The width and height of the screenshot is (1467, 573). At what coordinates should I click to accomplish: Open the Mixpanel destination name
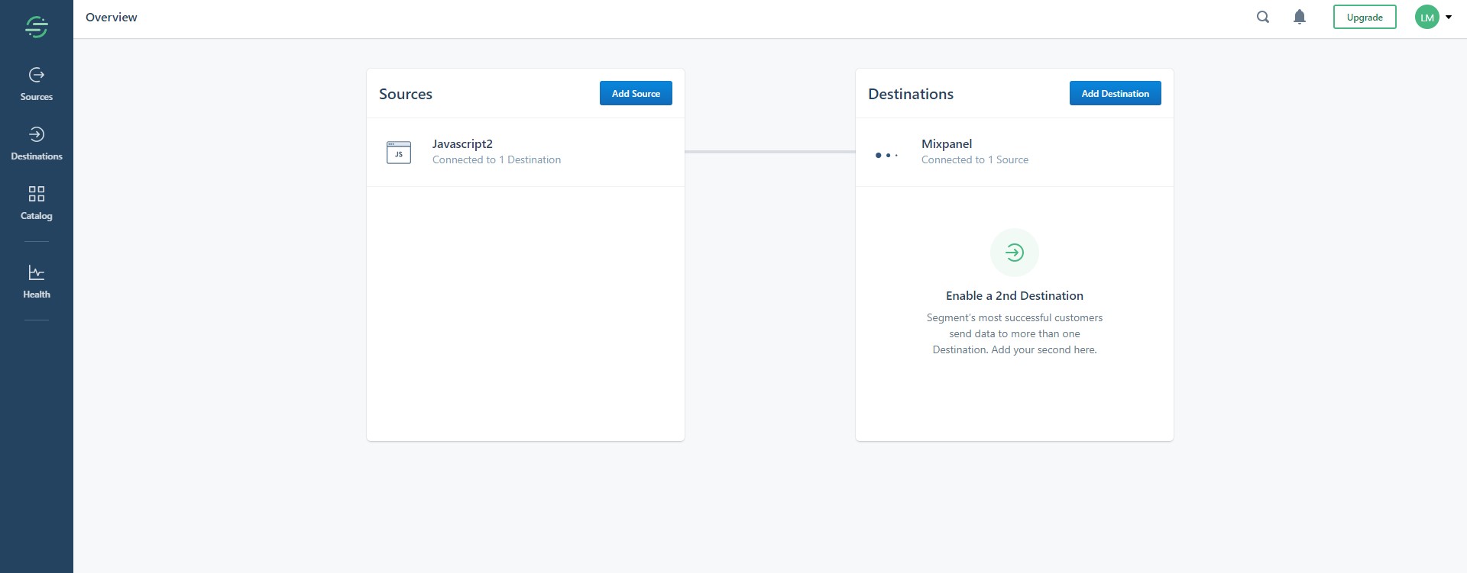[947, 143]
